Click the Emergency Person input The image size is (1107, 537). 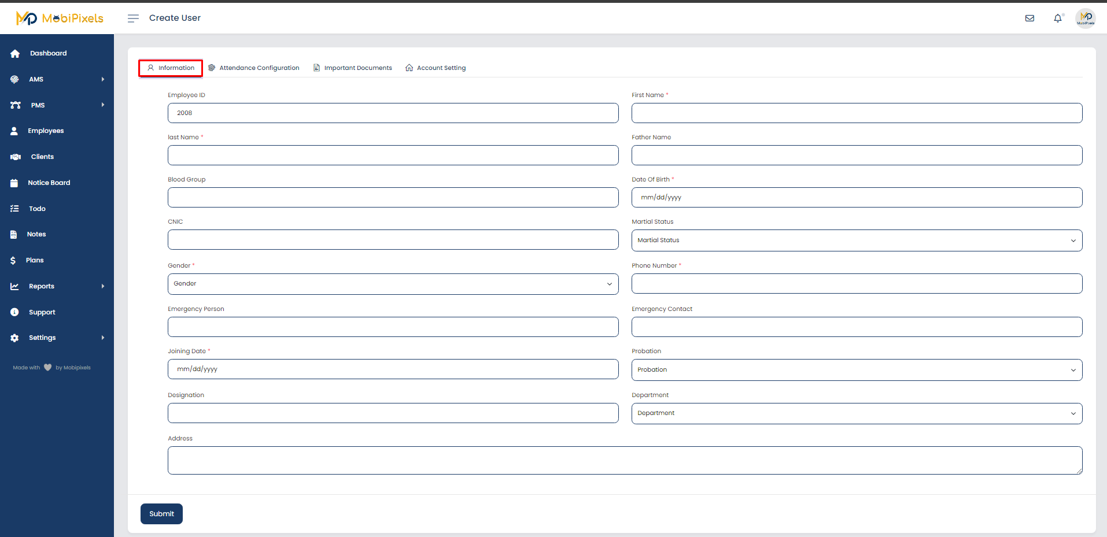(393, 327)
